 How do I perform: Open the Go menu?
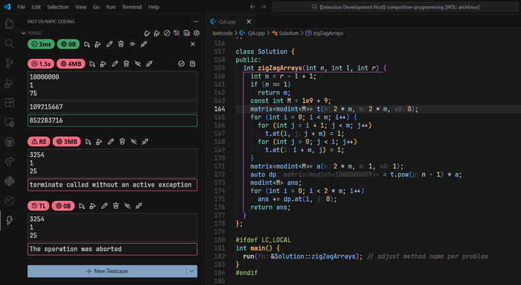[96, 7]
